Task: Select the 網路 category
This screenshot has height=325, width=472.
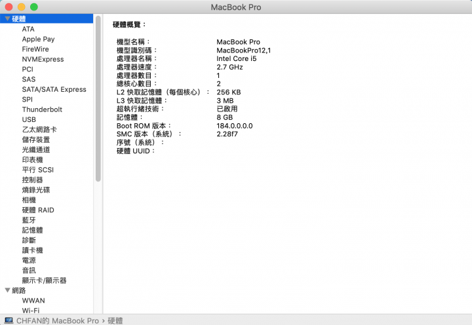Action: pos(18,290)
